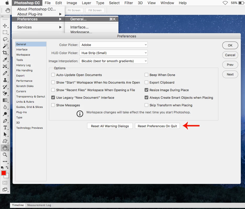Select the Brush tool
This screenshot has height=209, width=245.
click(x=5, y=73)
